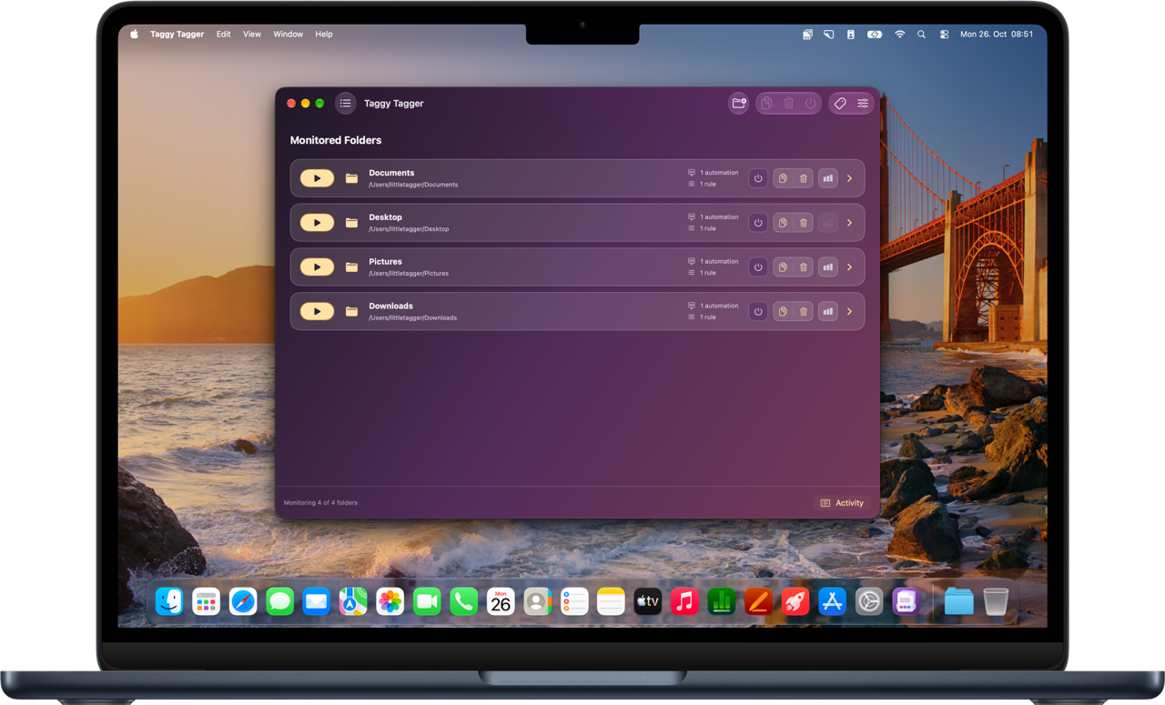Screen dimensions: 1165x705
Task: Toggle power for Pictures monitoring
Action: point(758,267)
